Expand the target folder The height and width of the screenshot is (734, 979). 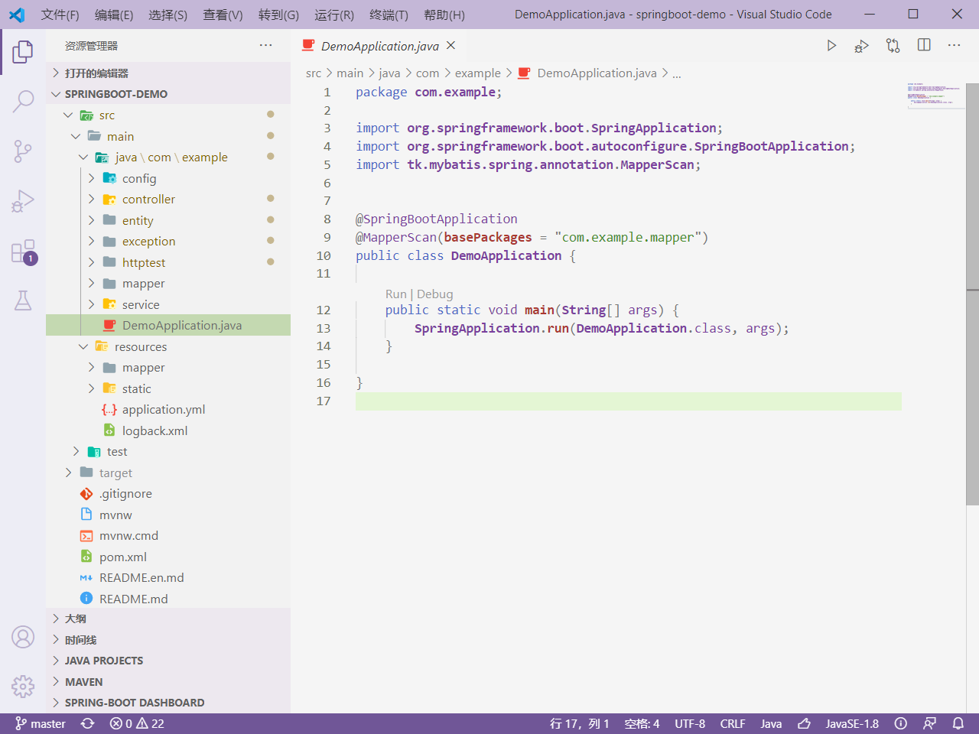coord(168,473)
